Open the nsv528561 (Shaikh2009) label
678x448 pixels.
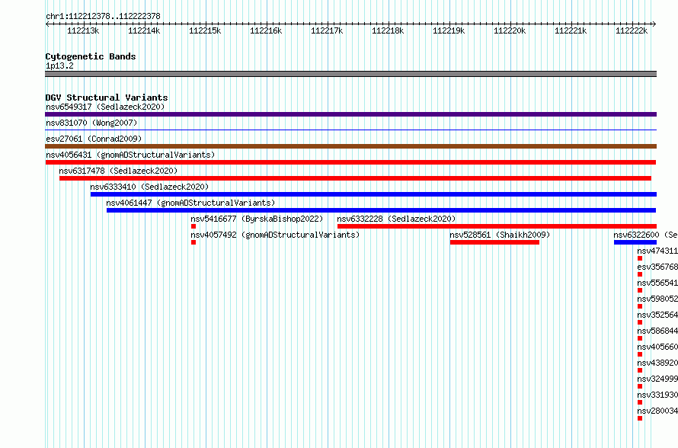(500, 235)
